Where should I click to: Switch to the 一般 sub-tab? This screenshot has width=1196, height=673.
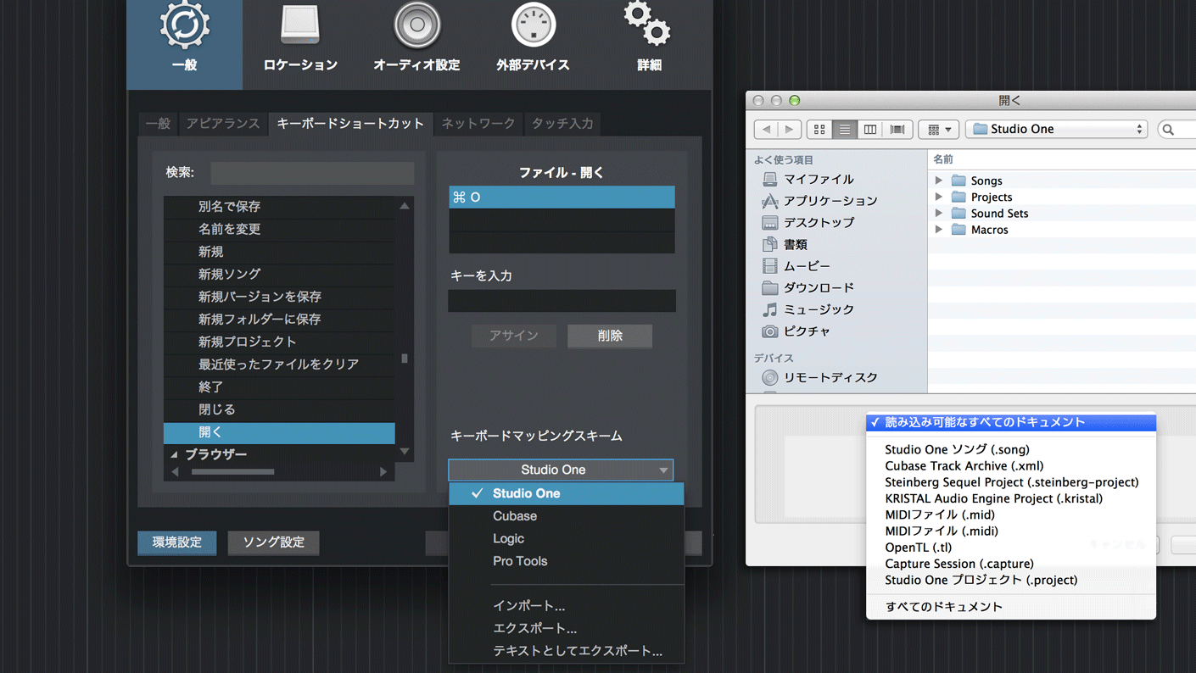pyautogui.click(x=158, y=124)
